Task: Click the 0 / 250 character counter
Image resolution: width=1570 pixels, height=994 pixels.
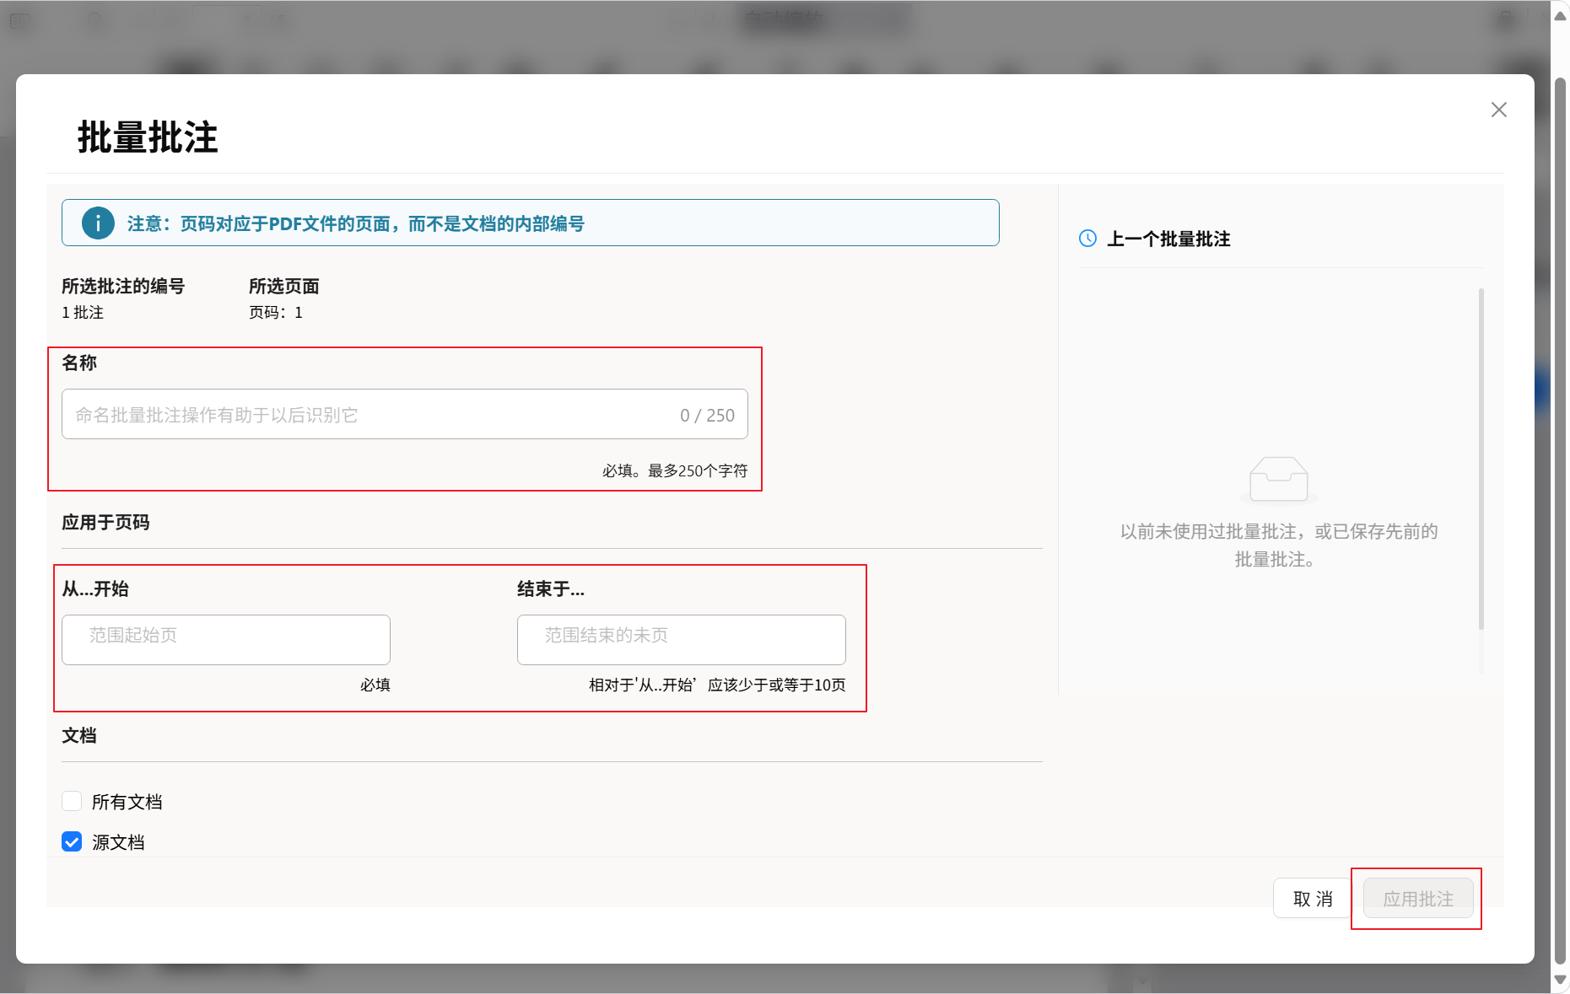Action: click(x=707, y=415)
